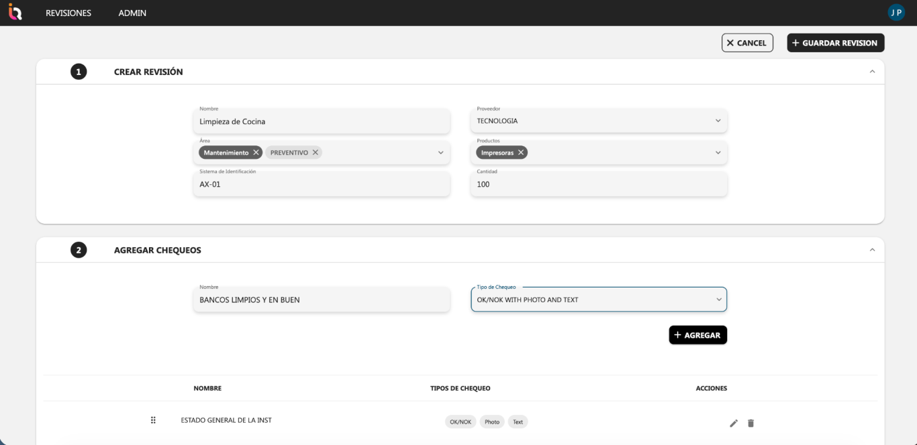Collapse the Agregar Chequeos section
Screen dimensions: 917x445
point(872,250)
